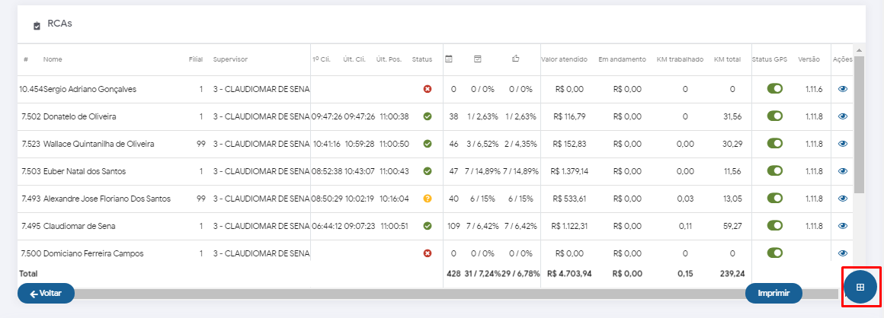Click the floating grid button at bottom right
Viewport: 884px width, 318px height.
860,287
